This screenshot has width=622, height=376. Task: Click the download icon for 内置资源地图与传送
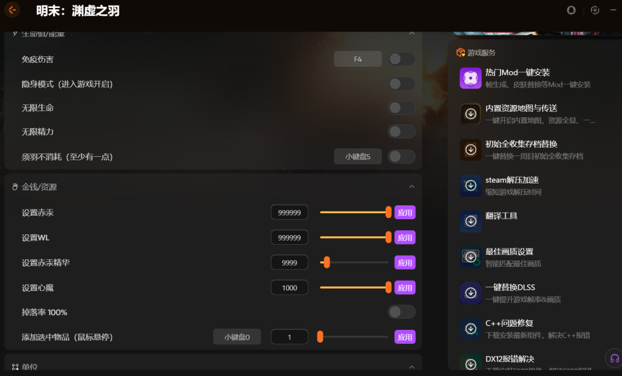(x=471, y=114)
